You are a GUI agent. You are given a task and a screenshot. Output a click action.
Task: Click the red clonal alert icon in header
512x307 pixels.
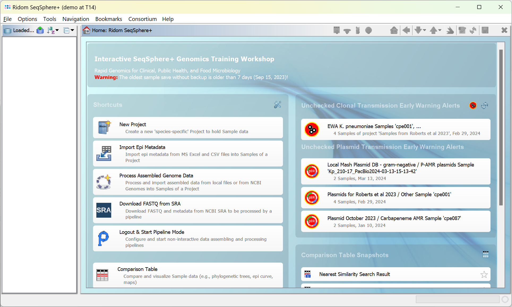473,106
